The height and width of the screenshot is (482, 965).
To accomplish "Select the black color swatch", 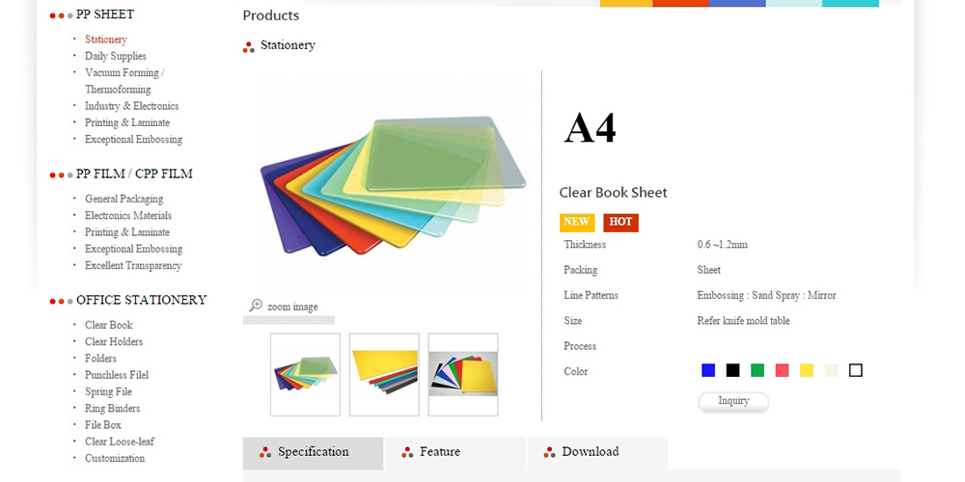I will 733,370.
